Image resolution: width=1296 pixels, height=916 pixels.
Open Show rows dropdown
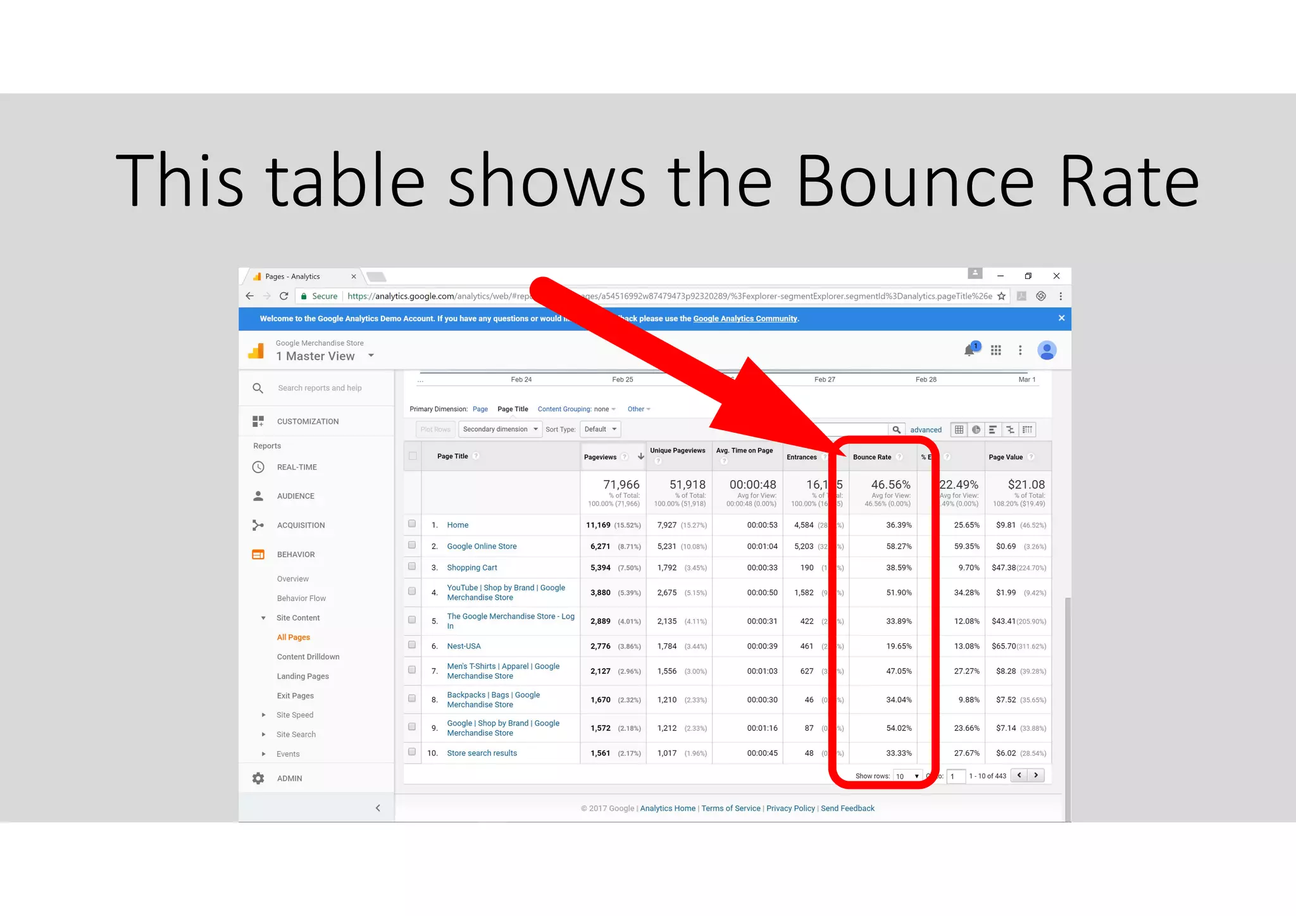click(x=907, y=776)
